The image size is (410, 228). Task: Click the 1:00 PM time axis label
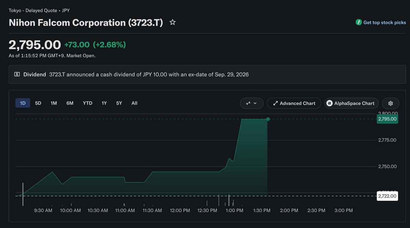235,211
